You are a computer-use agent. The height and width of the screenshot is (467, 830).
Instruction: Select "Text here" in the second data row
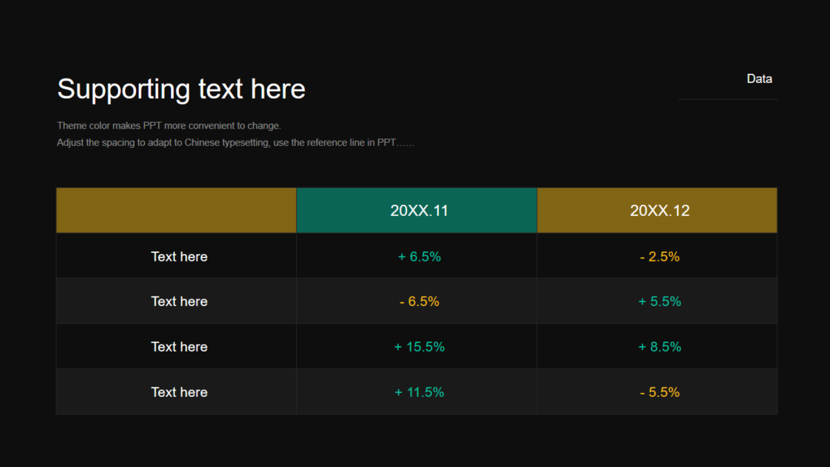coord(179,302)
